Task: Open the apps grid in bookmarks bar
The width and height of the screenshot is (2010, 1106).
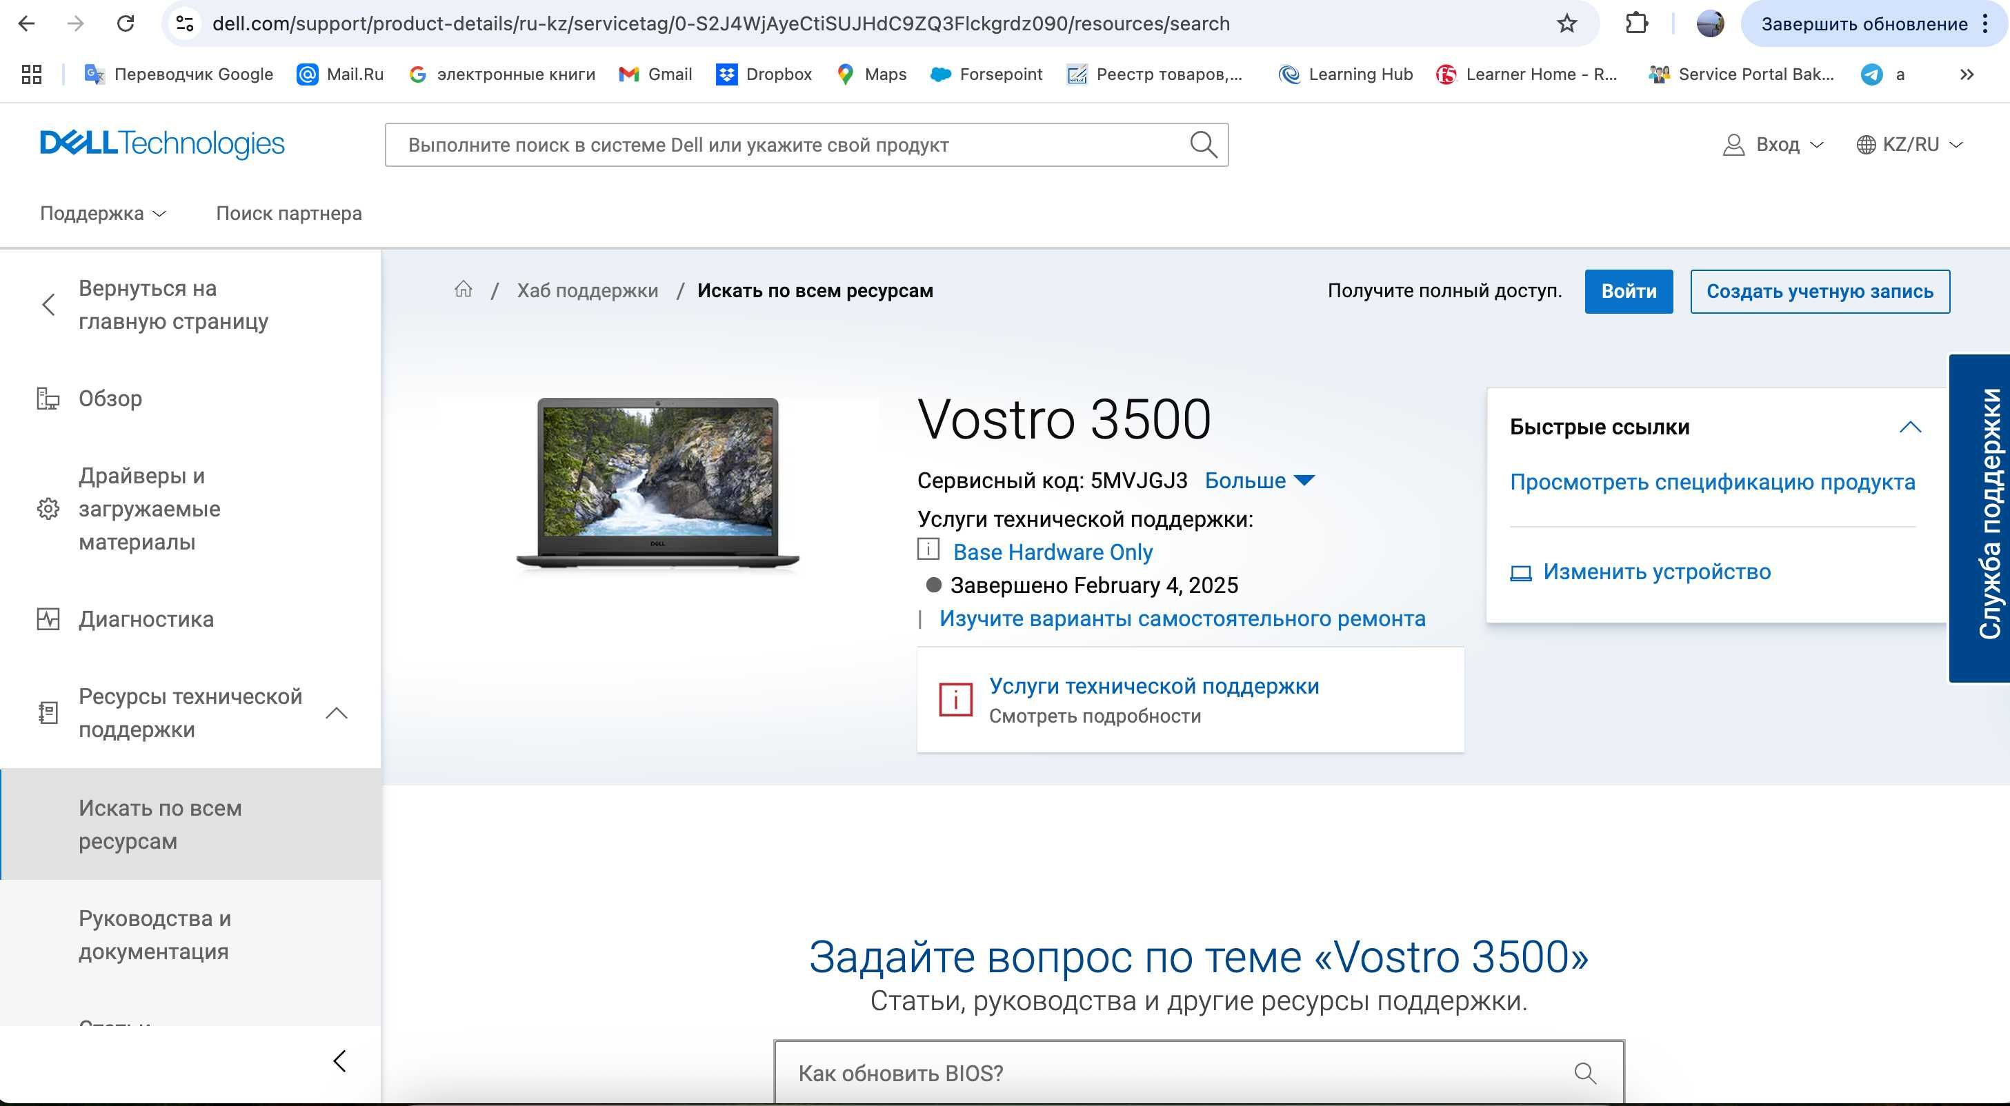Action: (31, 74)
